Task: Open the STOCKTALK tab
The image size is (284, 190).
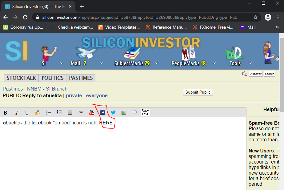Action: coord(21,78)
